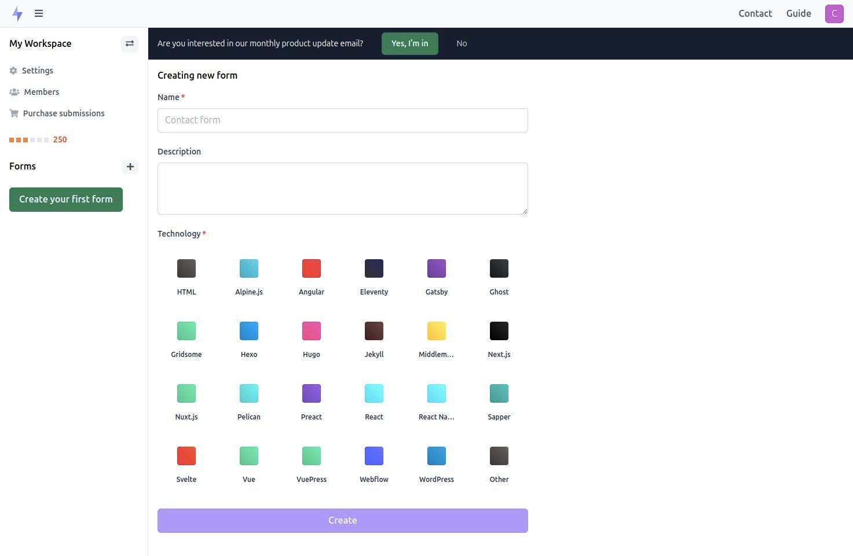Viewport: 853px width, 556px height.
Task: Choose the Svelte technology option
Action: tap(186, 455)
